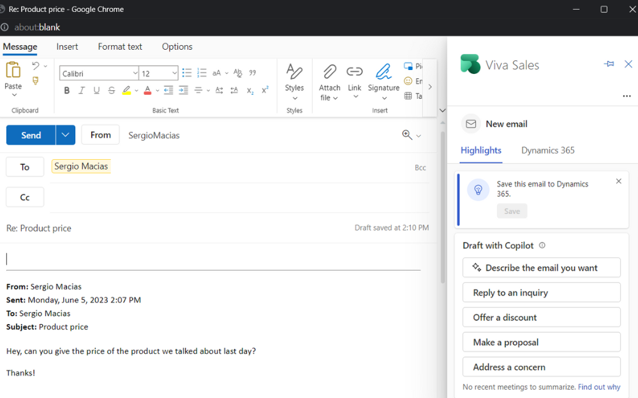Expand the ribbon display options chevron

[442, 110]
